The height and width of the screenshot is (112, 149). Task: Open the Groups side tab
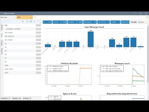tap(2, 43)
